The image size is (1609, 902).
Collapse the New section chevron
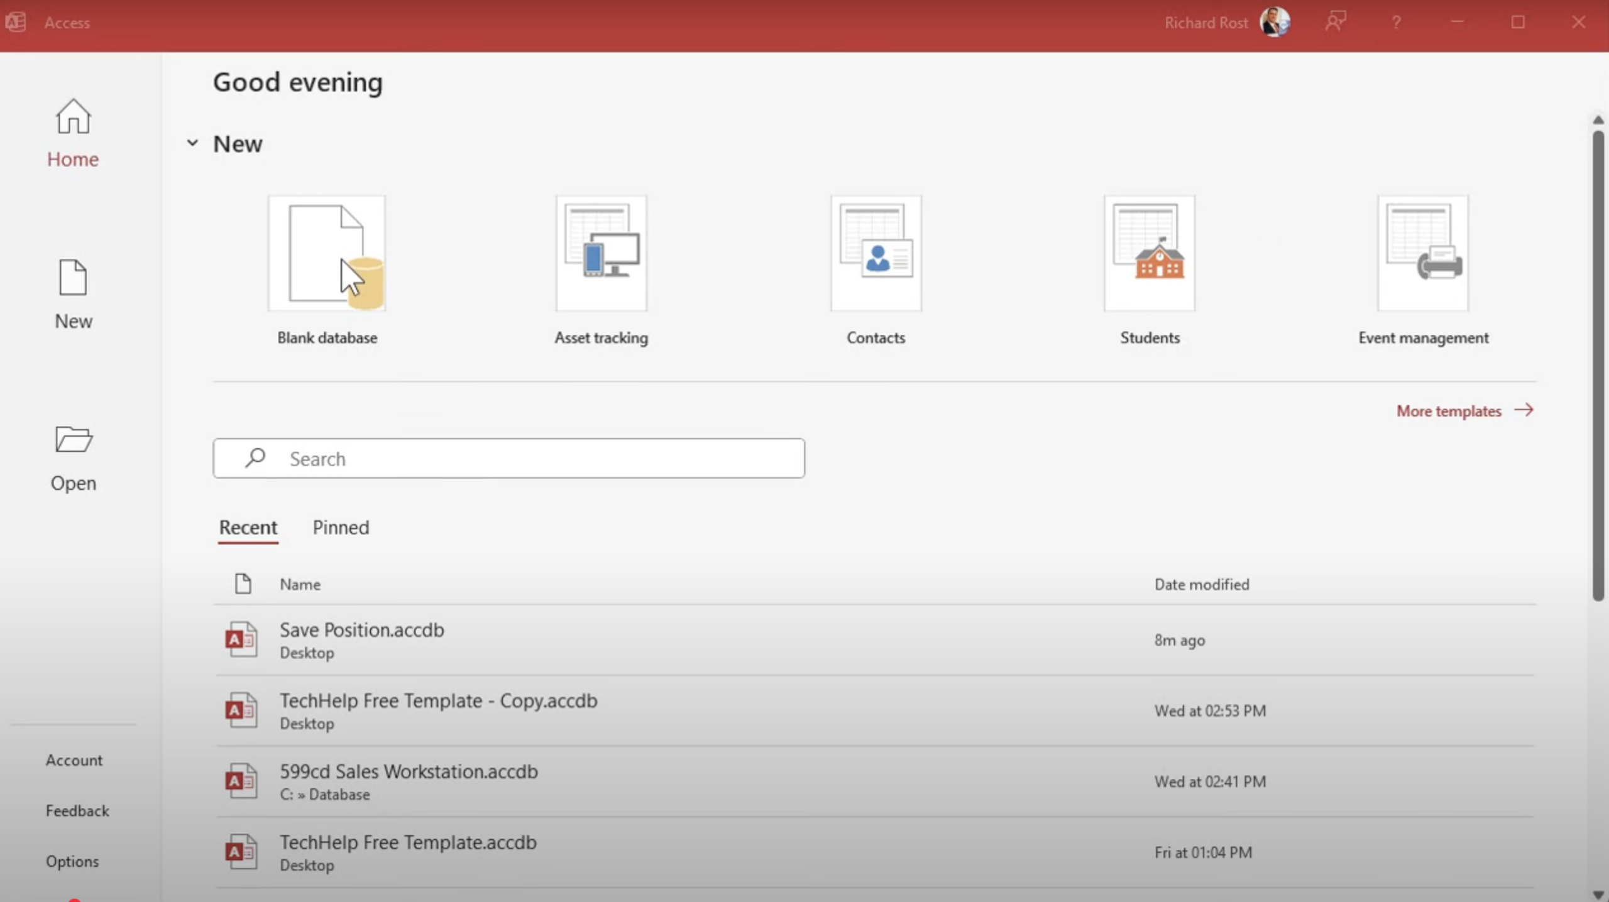pyautogui.click(x=192, y=143)
